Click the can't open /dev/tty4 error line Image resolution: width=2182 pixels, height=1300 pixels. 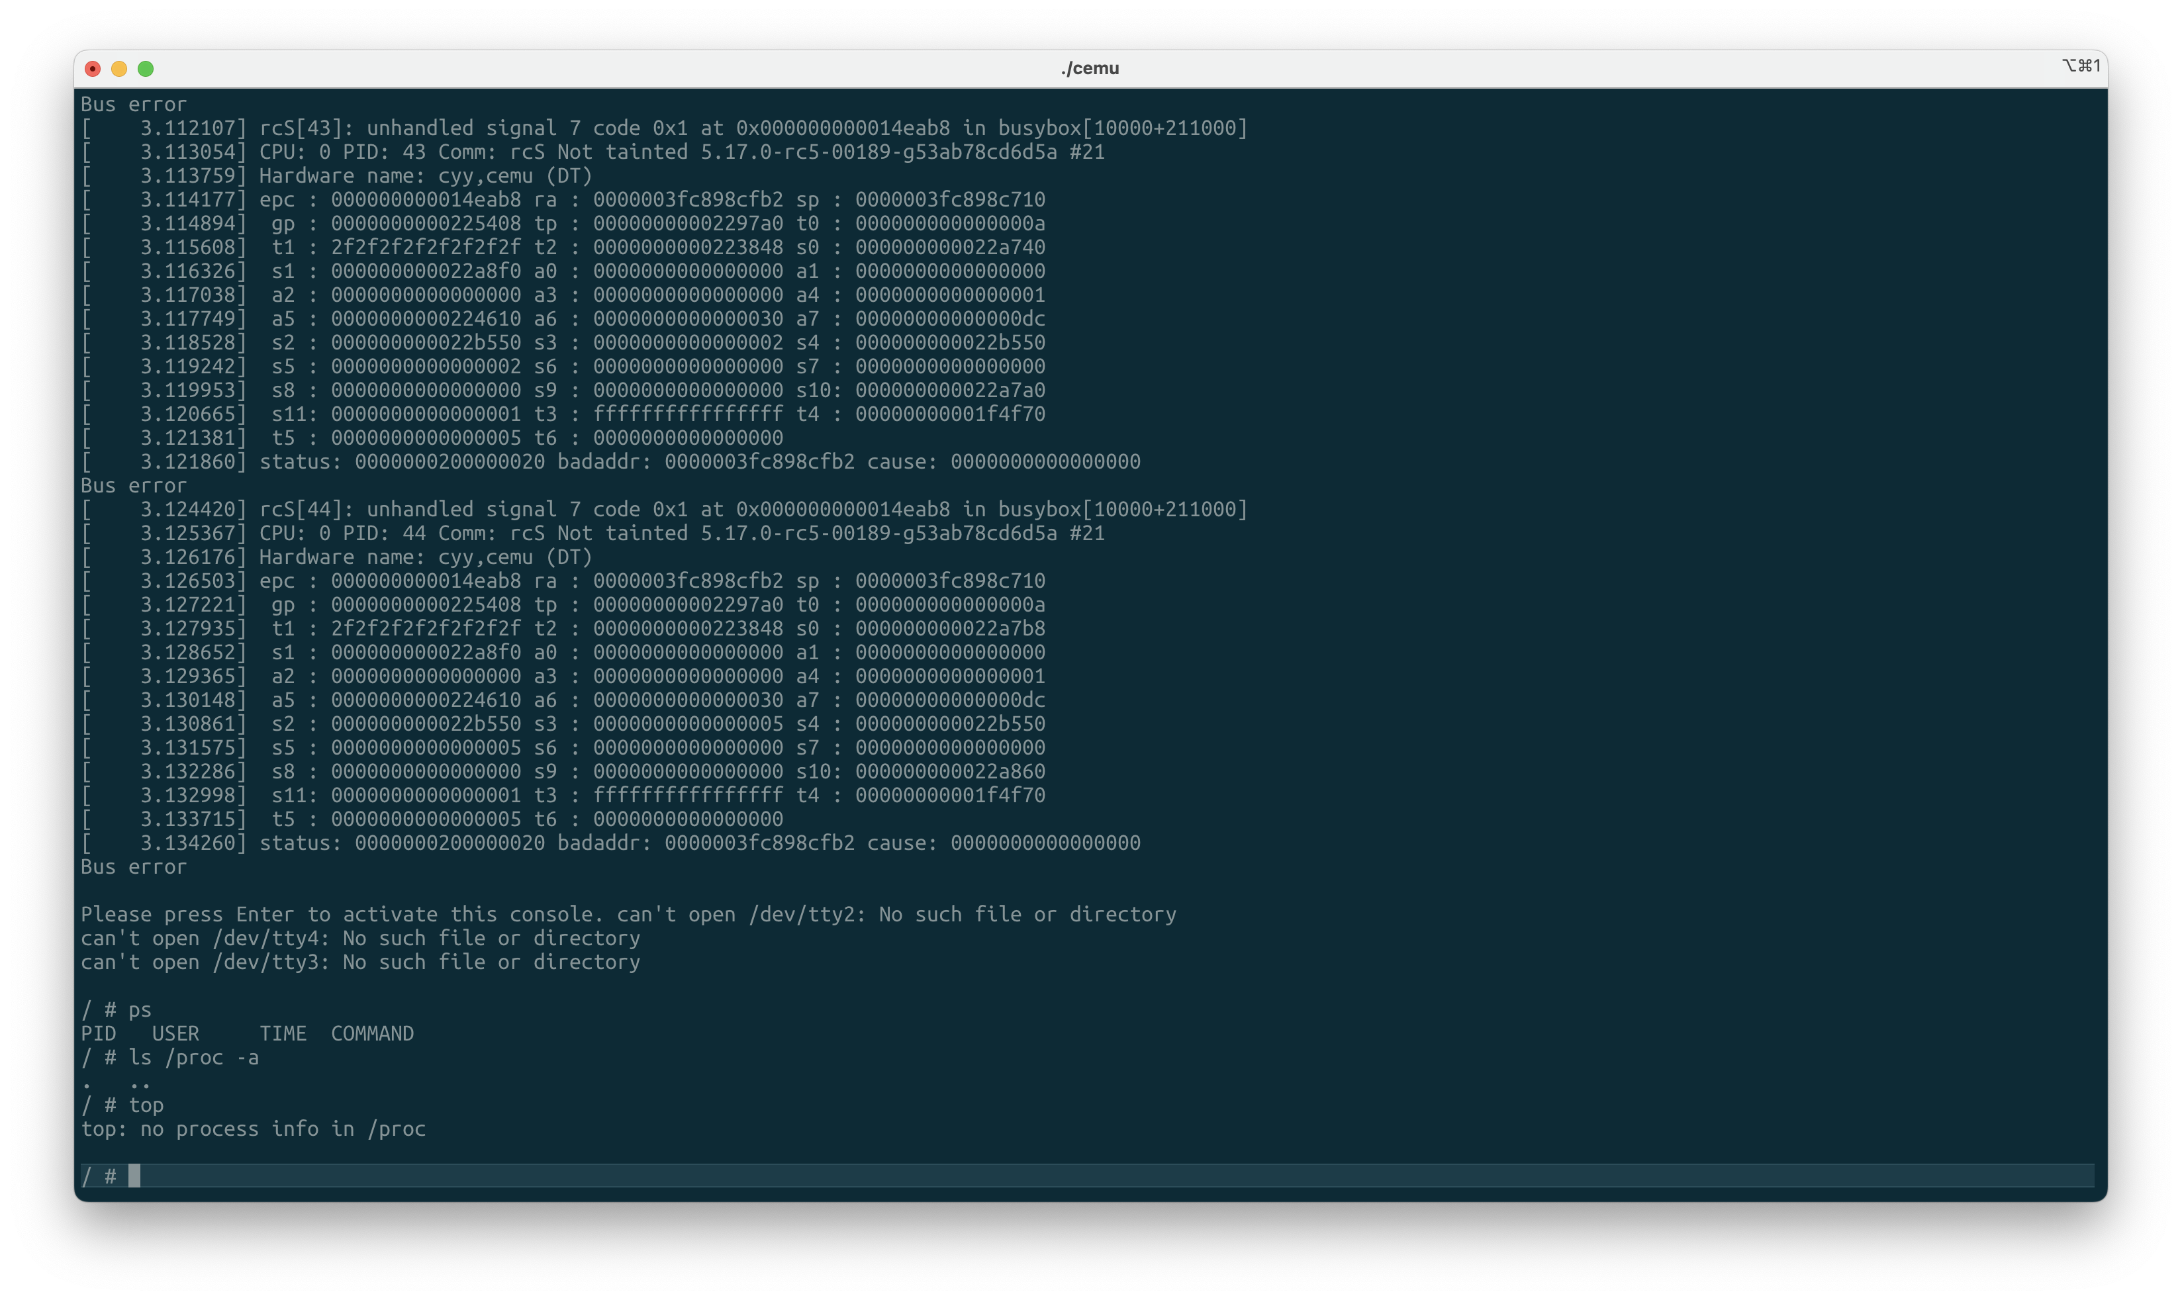pyautogui.click(x=360, y=937)
